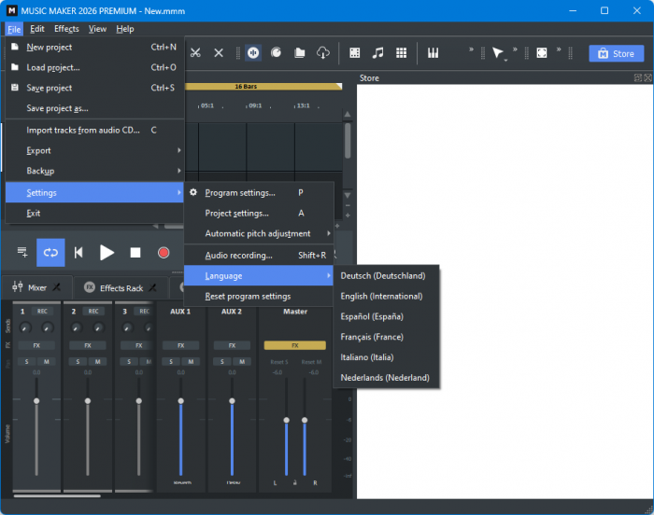654x515 pixels.
Task: Click the music note icon in toolbar
Action: [x=377, y=53]
